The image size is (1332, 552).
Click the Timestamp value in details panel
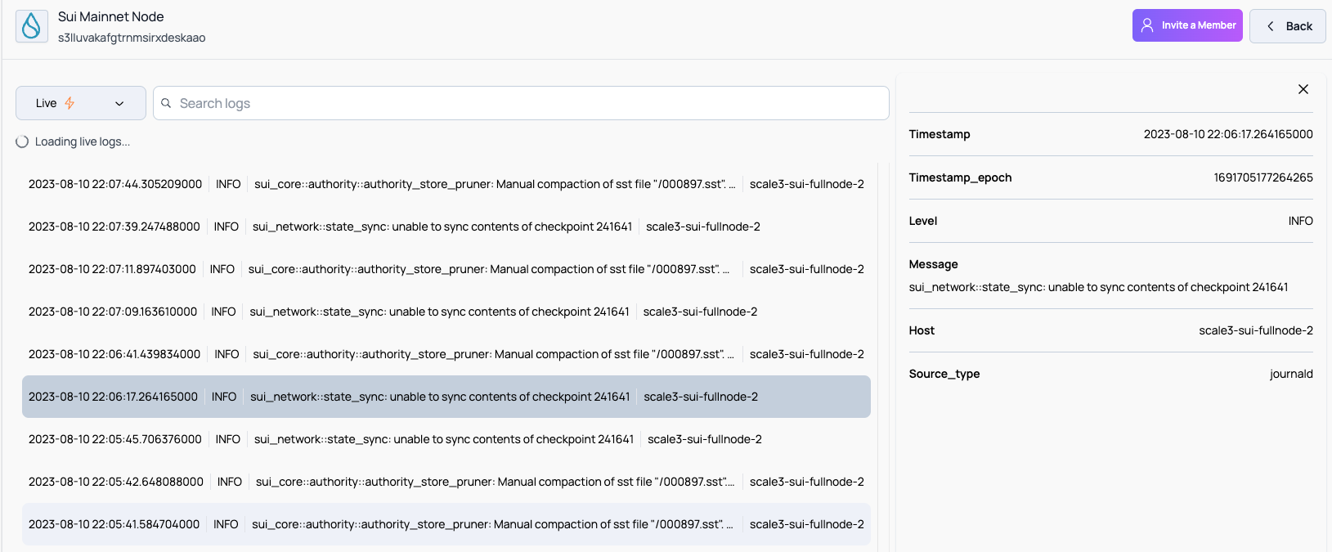coord(1228,134)
